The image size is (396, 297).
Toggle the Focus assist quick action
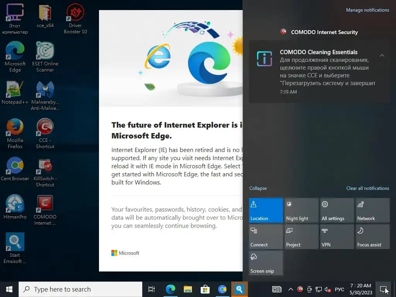pyautogui.click(x=373, y=237)
